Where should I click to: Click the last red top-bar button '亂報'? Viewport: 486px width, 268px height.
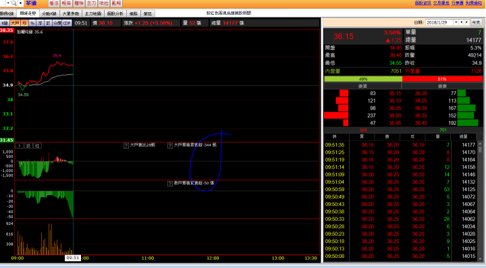pos(117,3)
